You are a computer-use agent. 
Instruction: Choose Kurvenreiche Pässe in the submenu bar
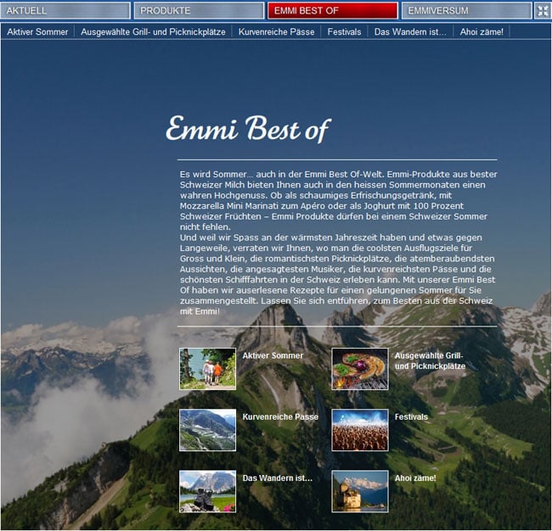coord(276,32)
